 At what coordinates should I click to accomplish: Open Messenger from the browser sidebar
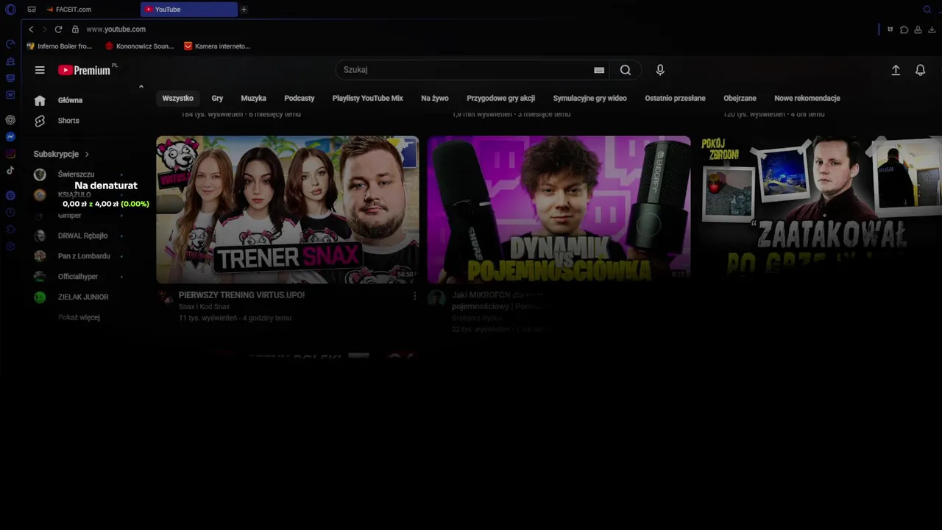10,137
